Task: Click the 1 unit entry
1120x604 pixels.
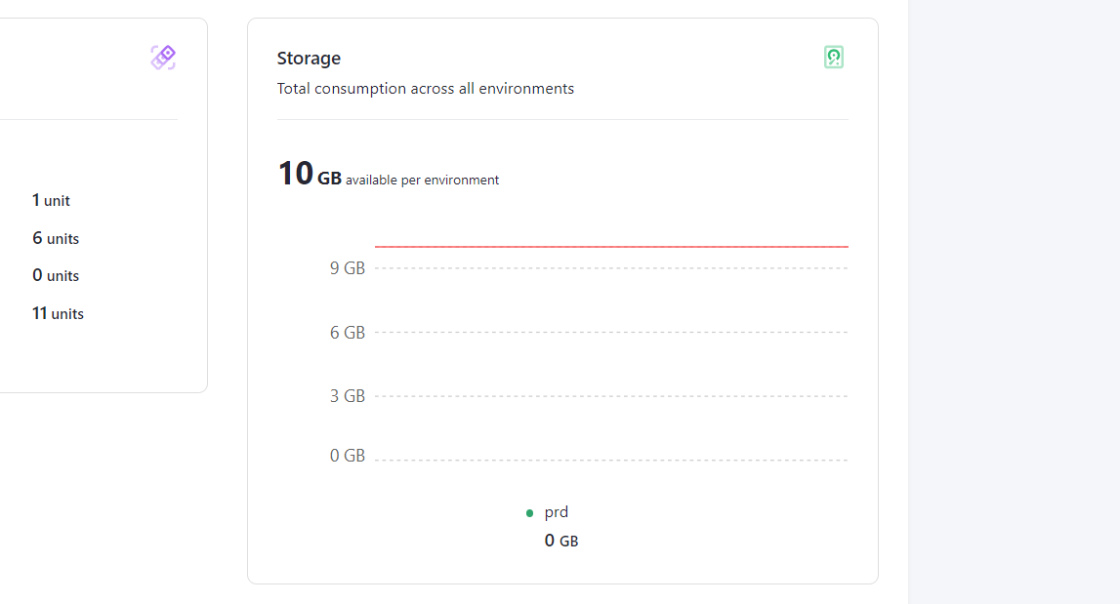Action: pyautogui.click(x=51, y=201)
